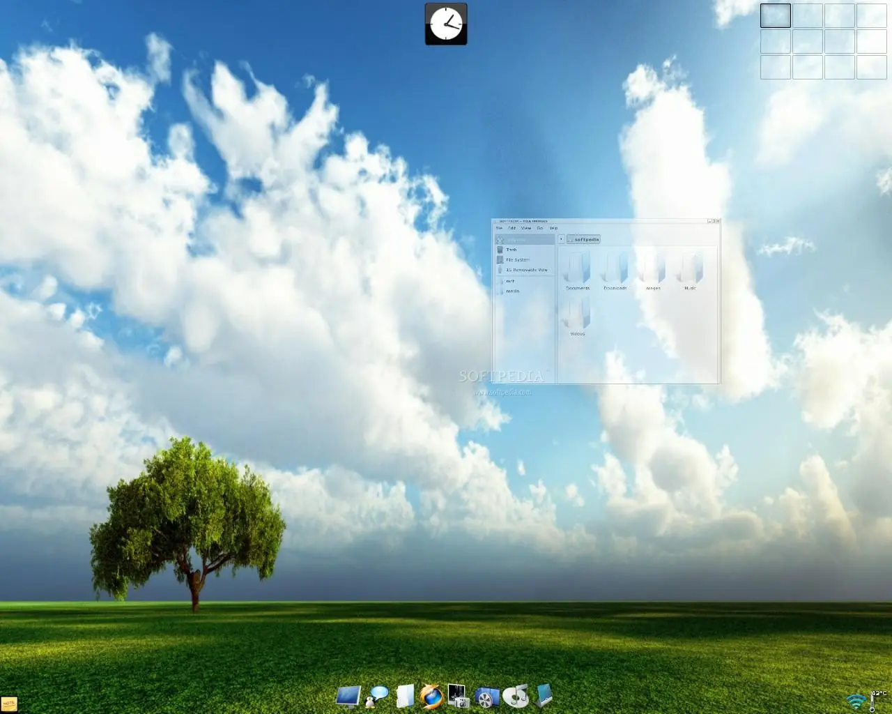Open the View menu in file manager
Image resolution: width=892 pixels, height=714 pixels.
526,228
